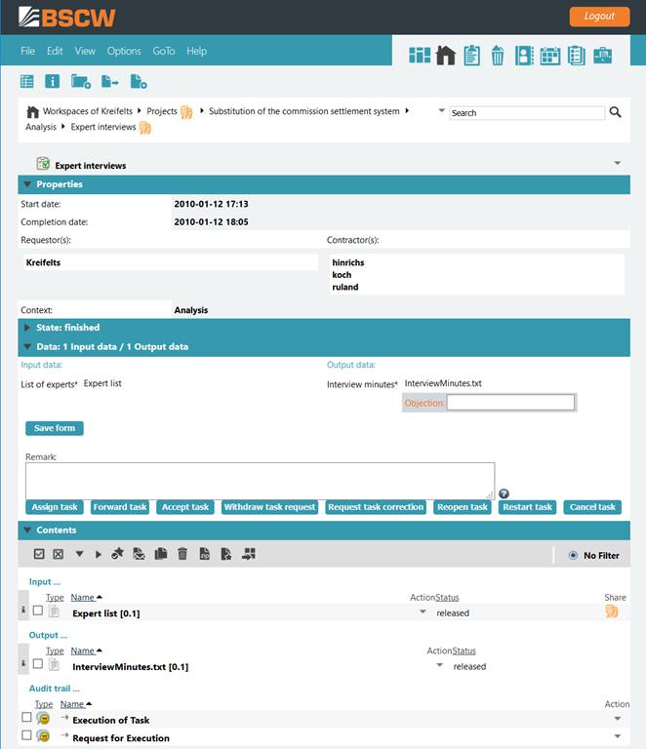Click the help question mark near Remark
The image size is (646, 749).
pos(504,493)
